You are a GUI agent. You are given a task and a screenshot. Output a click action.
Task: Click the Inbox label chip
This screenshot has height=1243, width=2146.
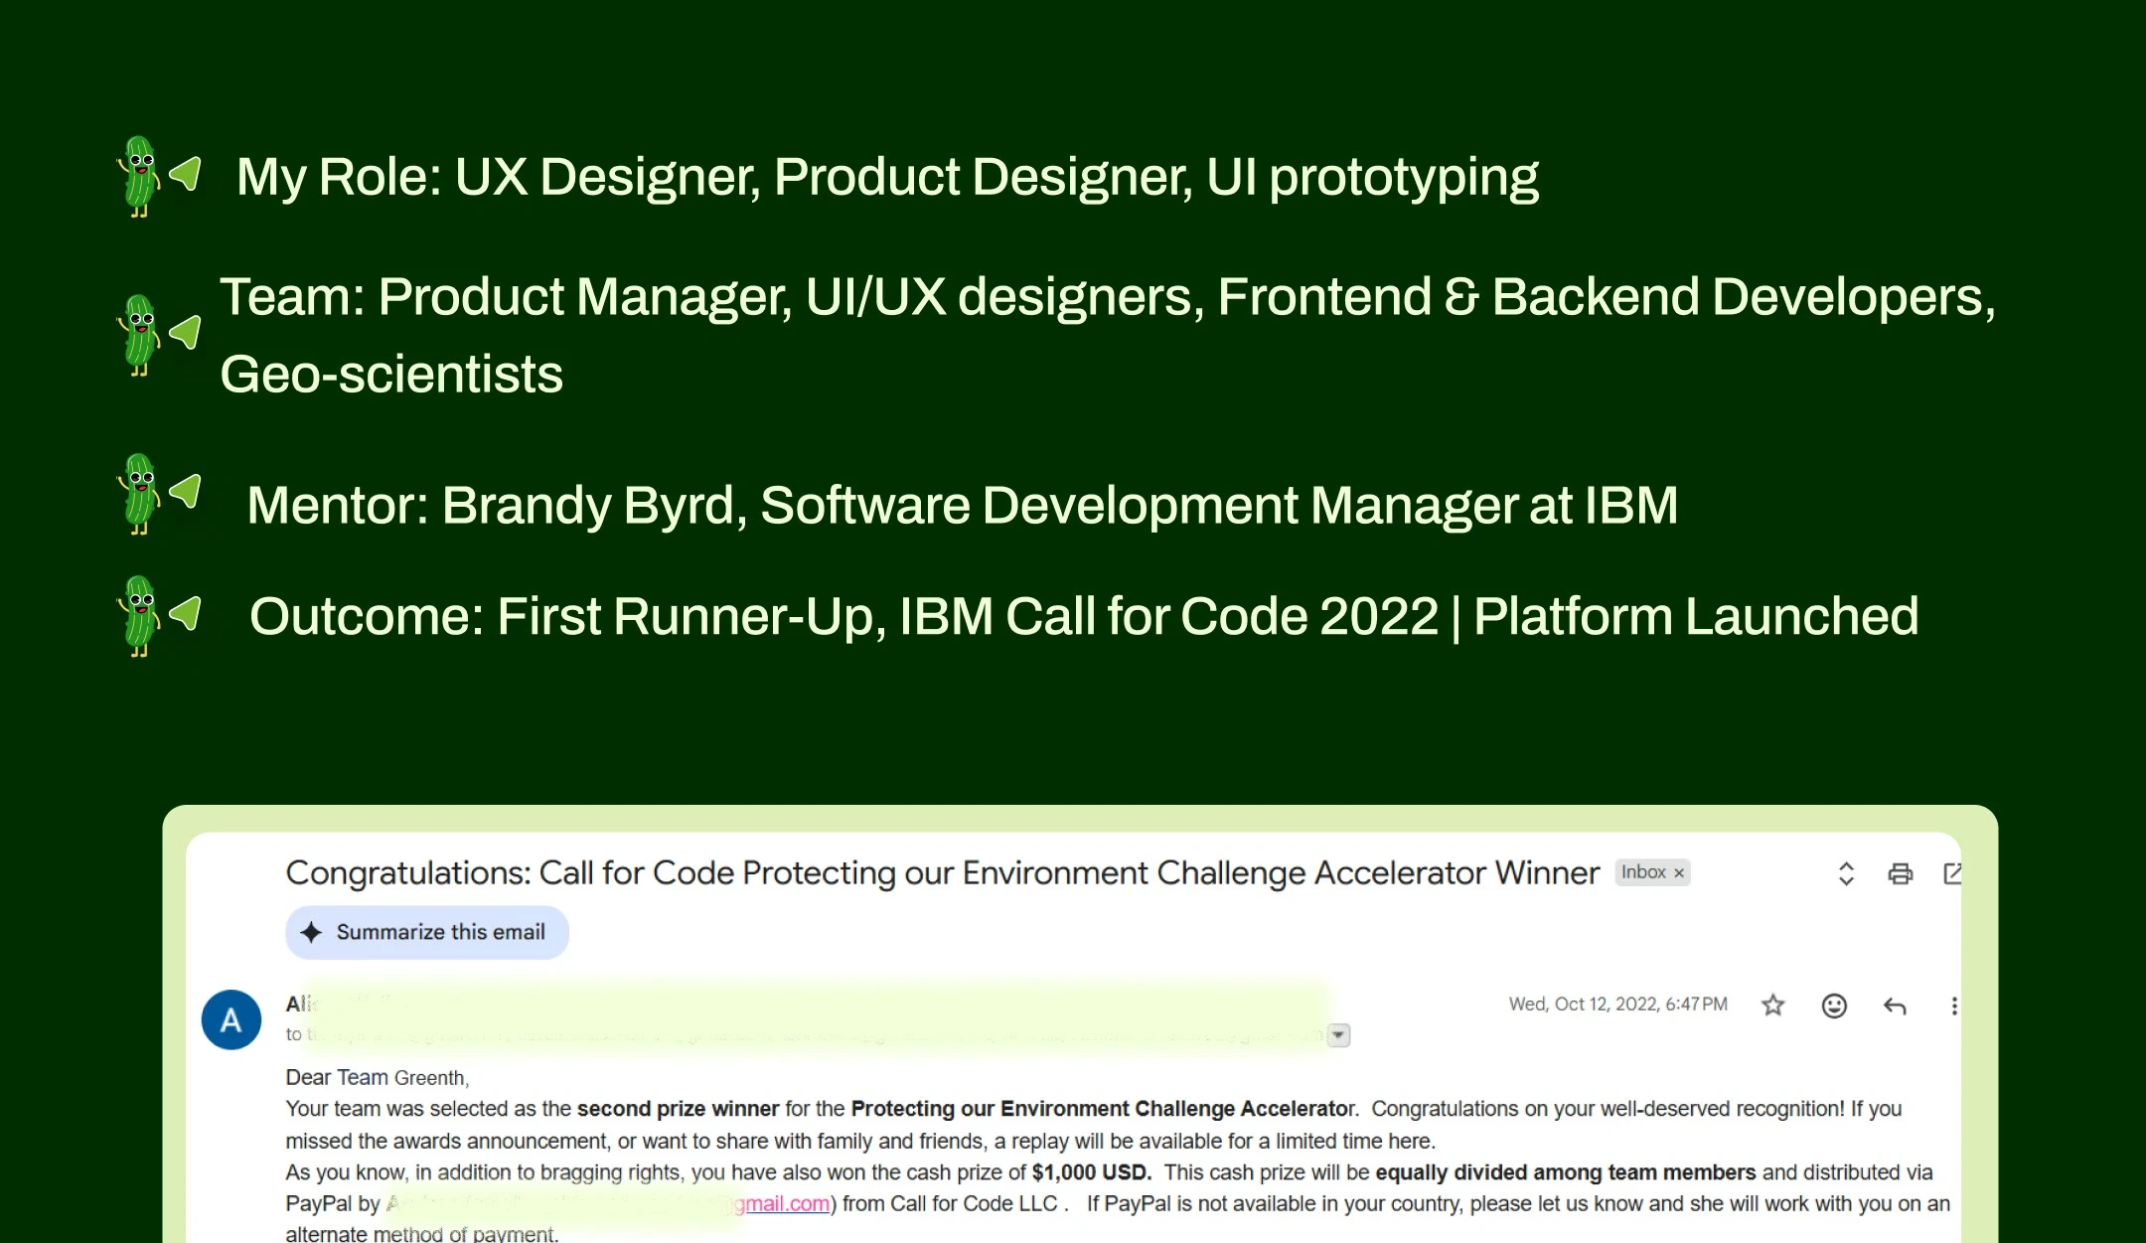coord(1643,872)
